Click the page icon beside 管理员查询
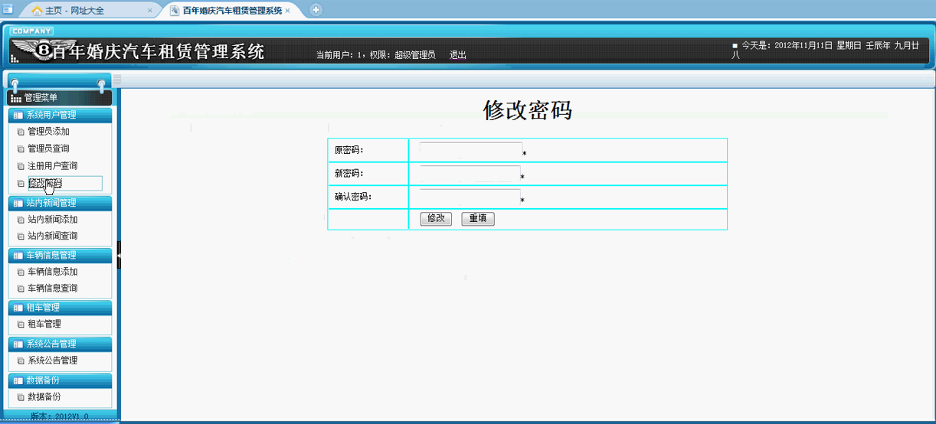The height and width of the screenshot is (424, 936). pyautogui.click(x=21, y=149)
